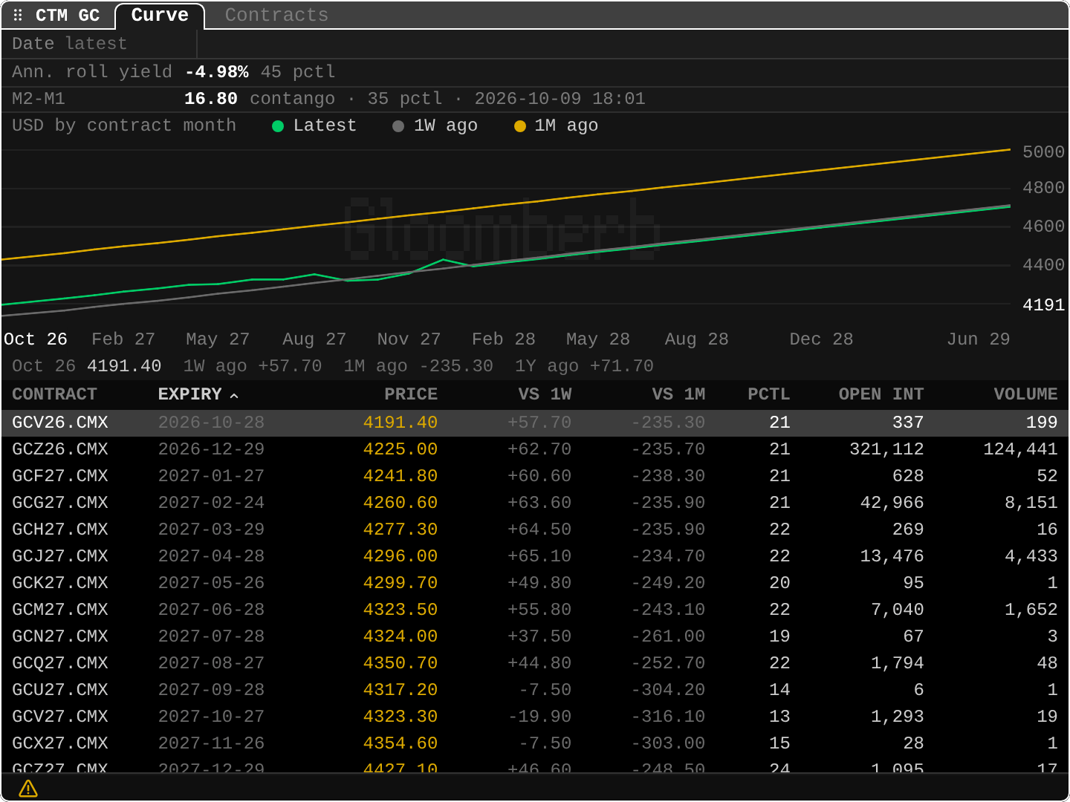Sort by the VS 1W column header
Image resolution: width=1070 pixels, height=802 pixels.
(545, 394)
